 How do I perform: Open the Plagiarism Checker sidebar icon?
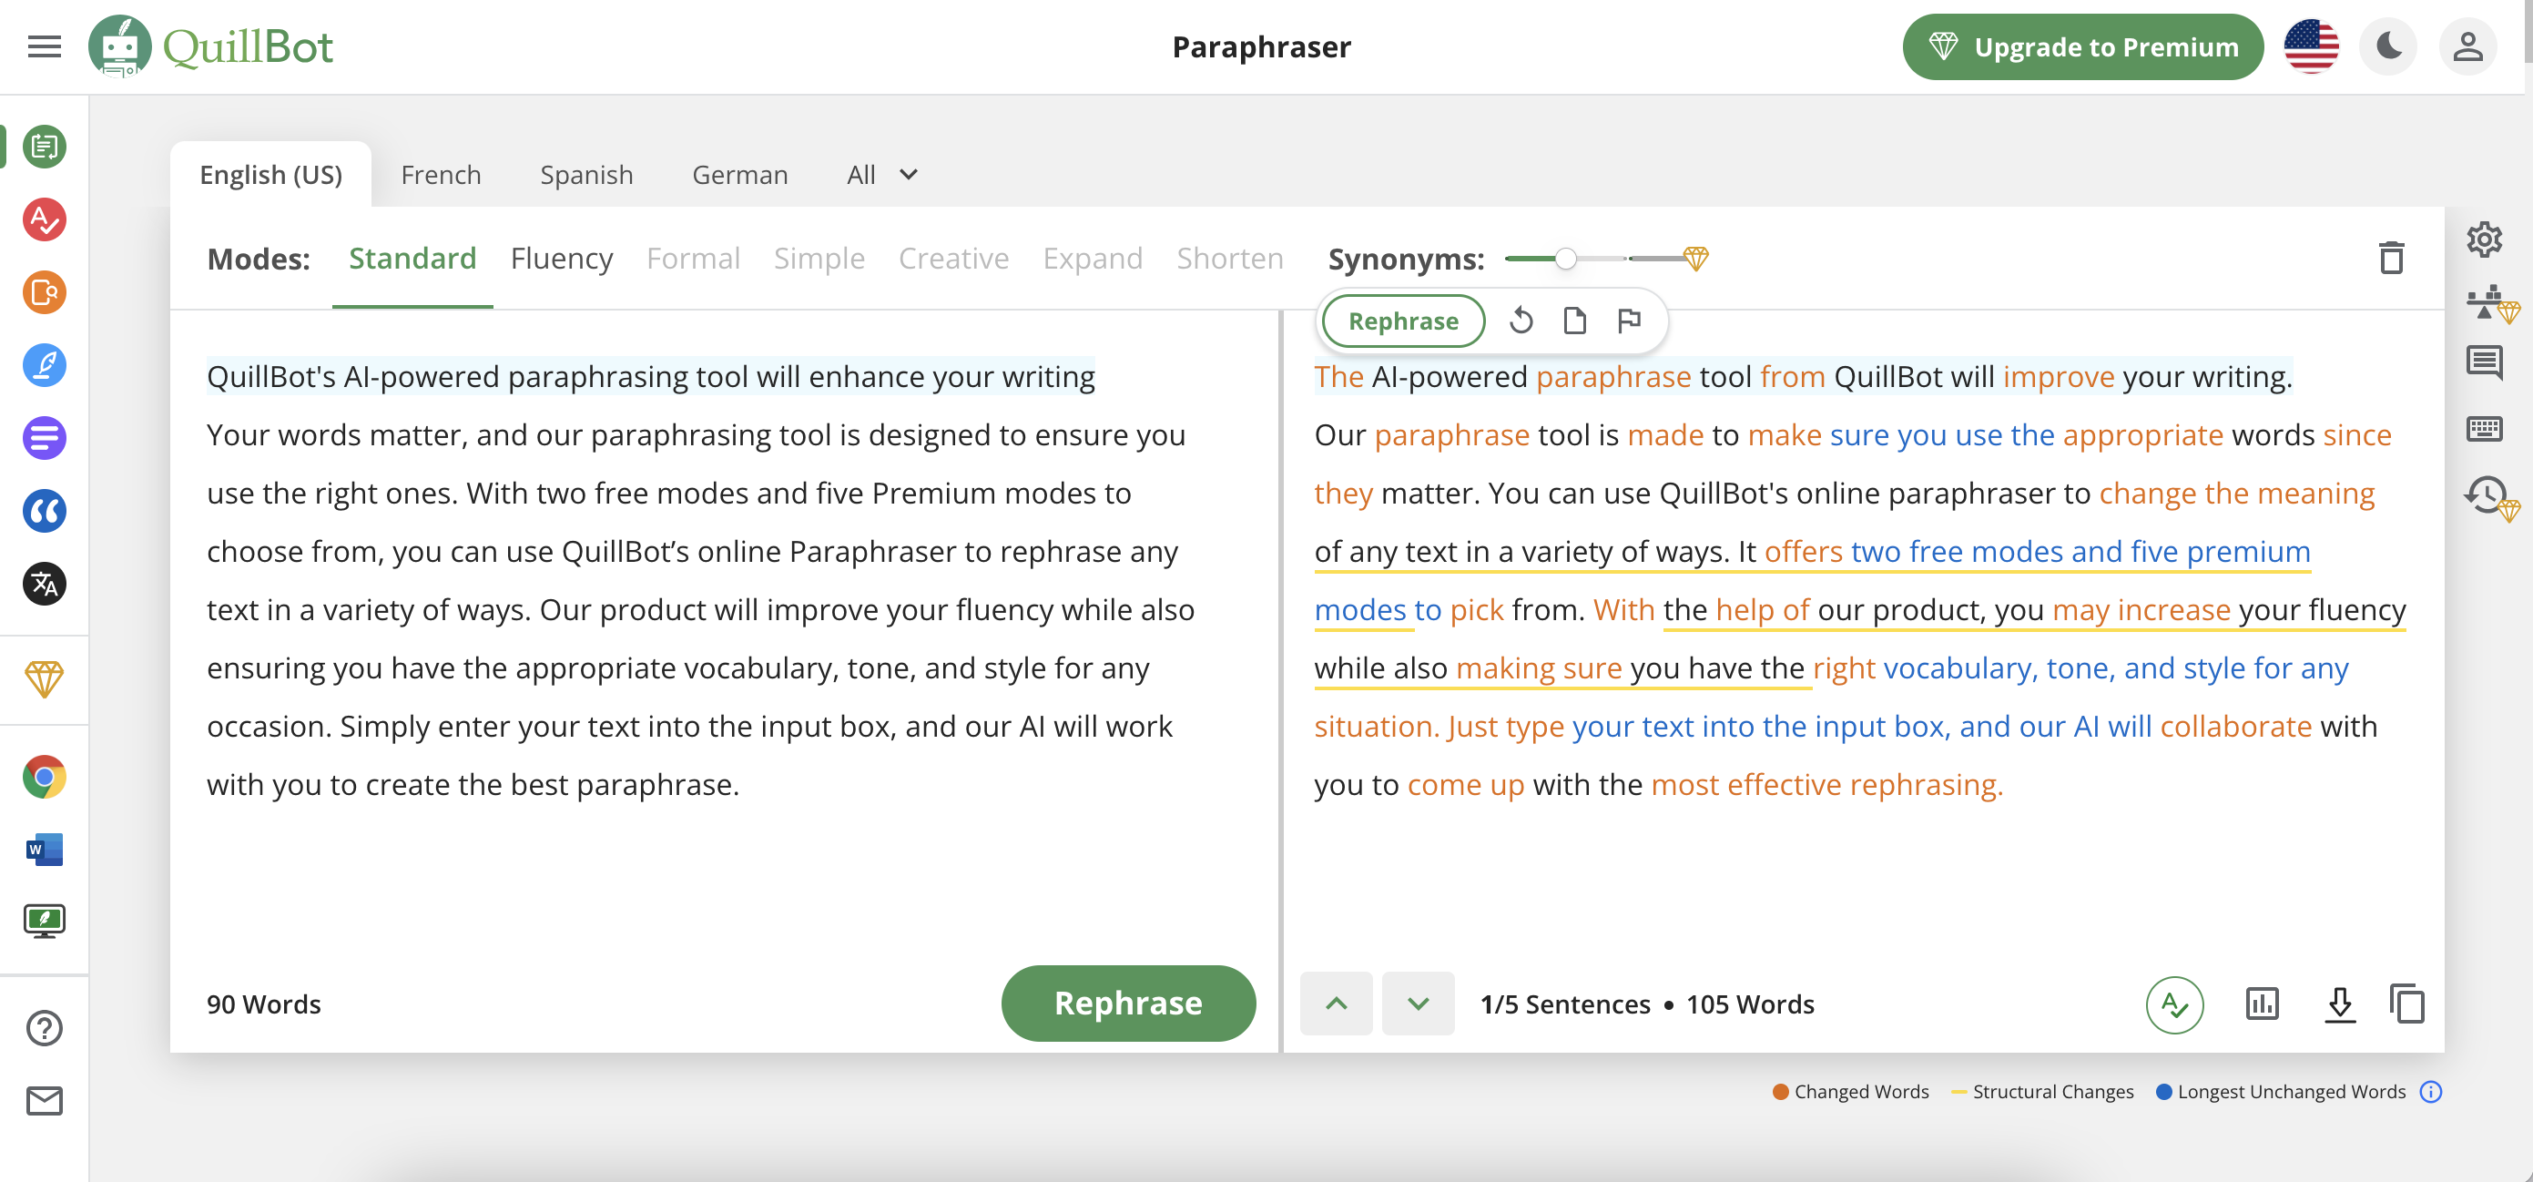[45, 292]
